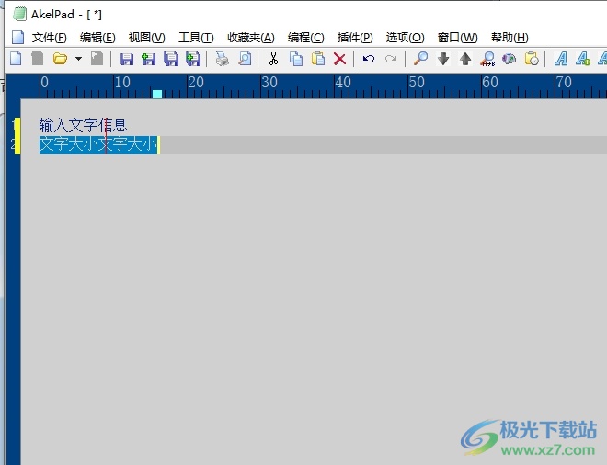This screenshot has width=607, height=465.
Task: Click the Find Previous up-arrow icon
Action: pos(465,59)
